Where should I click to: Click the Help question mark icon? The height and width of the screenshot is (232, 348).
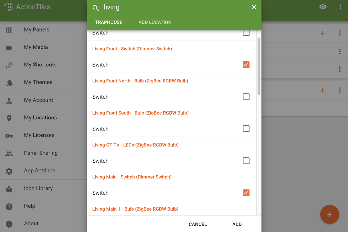click(9, 207)
